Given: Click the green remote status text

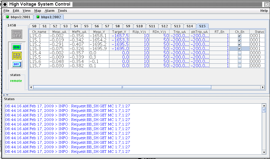Looking at the screenshot, I should click(16, 81).
